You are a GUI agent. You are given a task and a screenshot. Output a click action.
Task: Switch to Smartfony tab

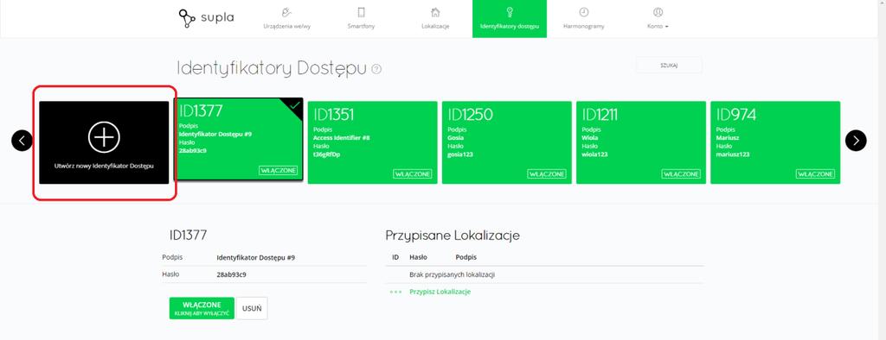point(361,19)
